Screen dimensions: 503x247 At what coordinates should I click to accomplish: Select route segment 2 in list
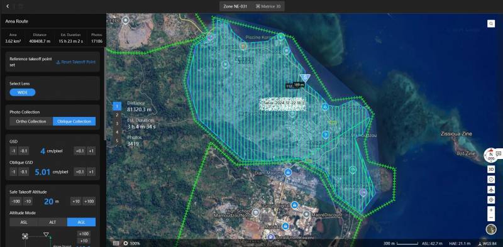tap(117, 115)
